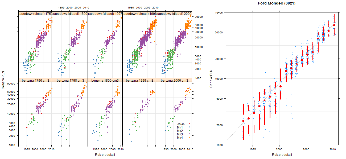The width and height of the screenshot is (346, 159).
Task: Click the '50000' tick beside the benzyna 1796 panel
Action: tap(11, 91)
